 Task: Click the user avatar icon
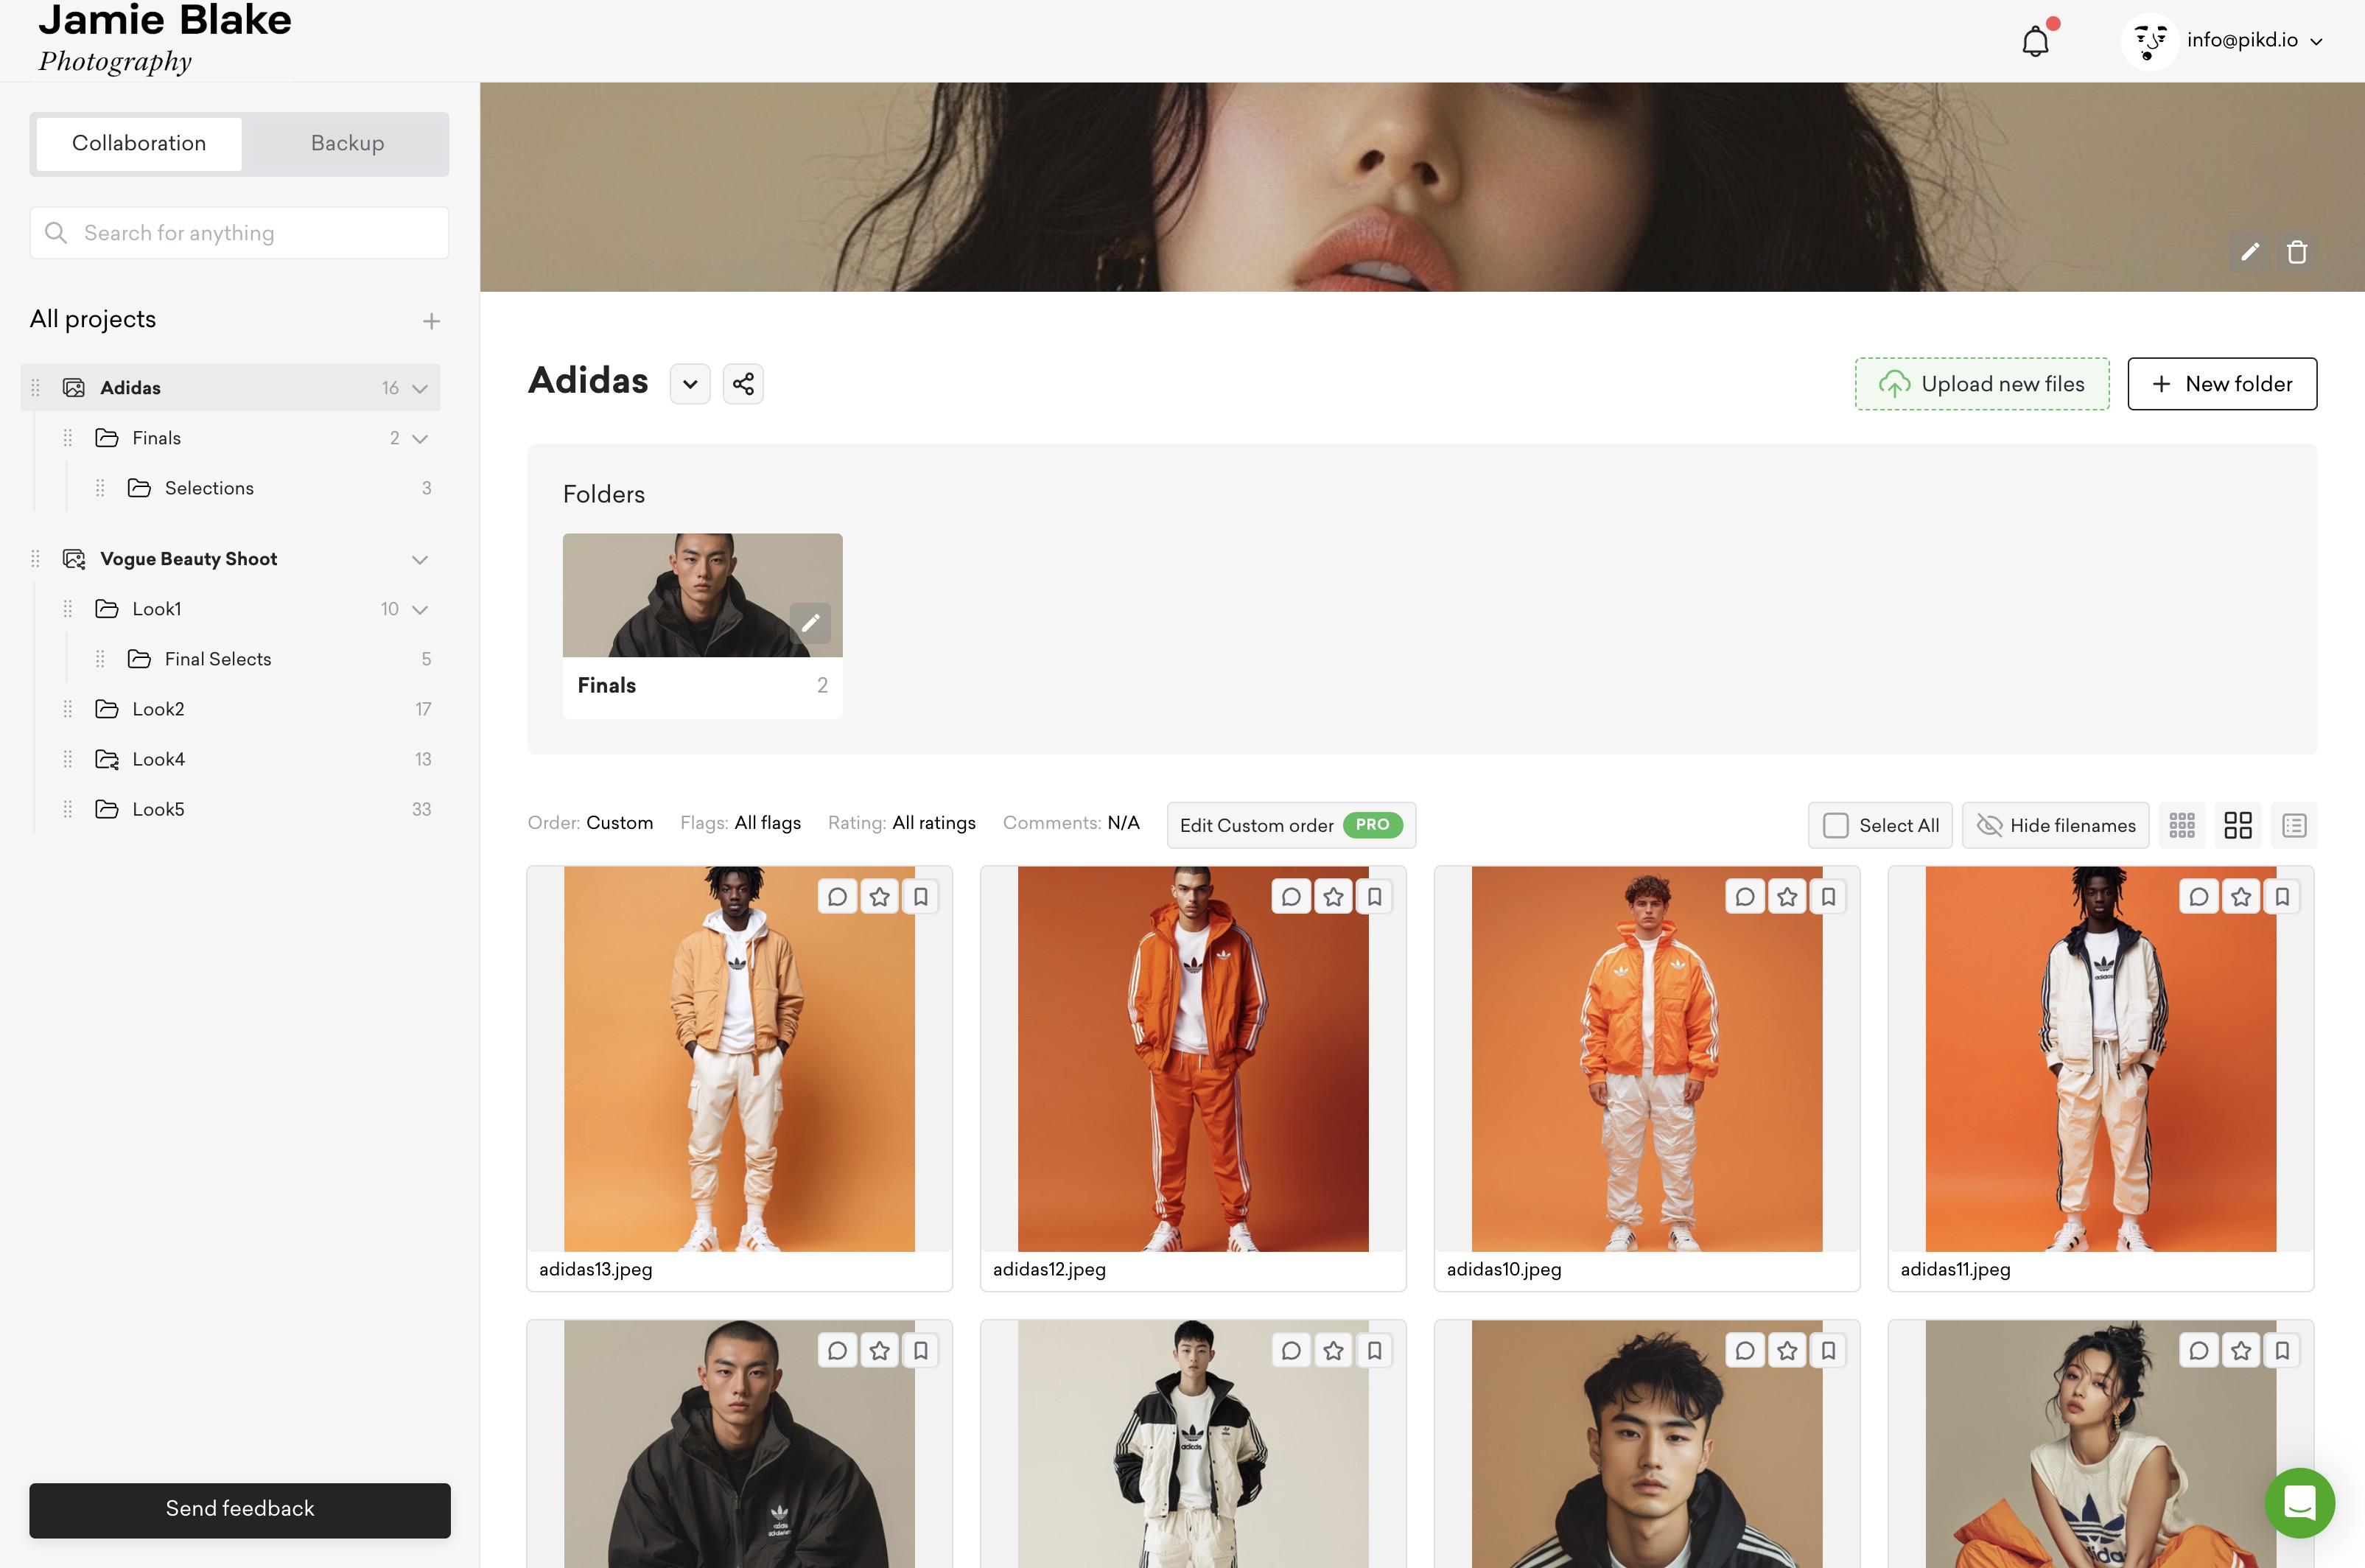point(2149,41)
